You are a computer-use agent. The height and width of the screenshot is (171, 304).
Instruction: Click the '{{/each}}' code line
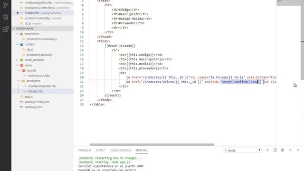point(113,95)
